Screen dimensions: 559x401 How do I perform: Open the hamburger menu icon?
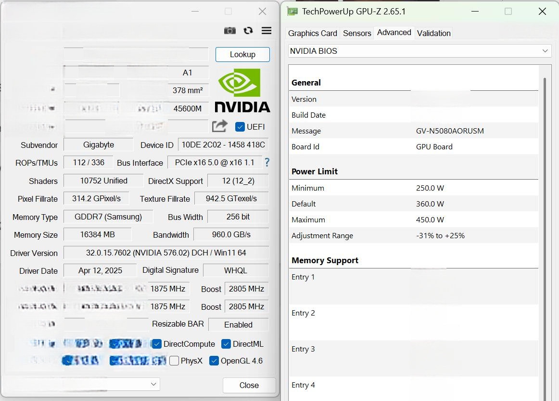(267, 31)
